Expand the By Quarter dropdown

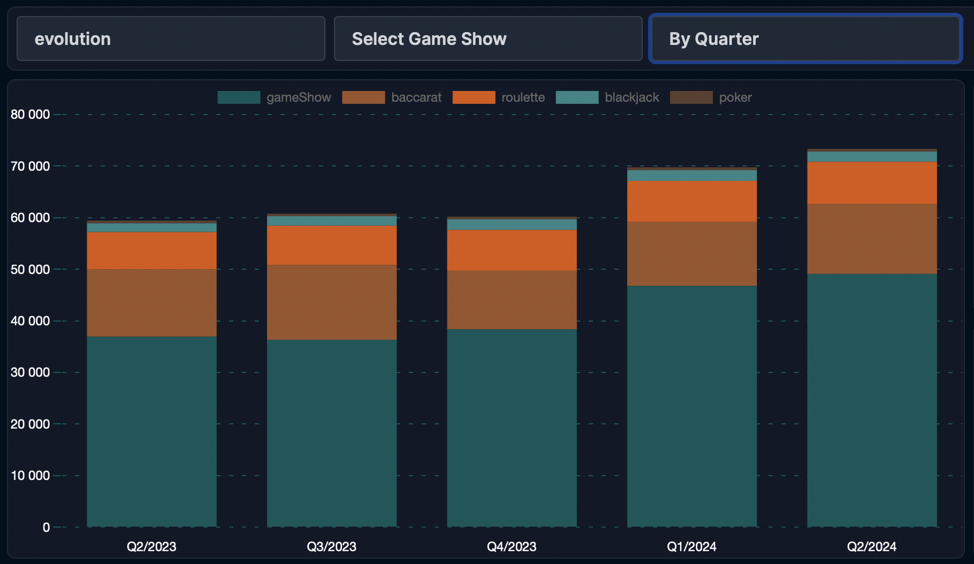click(x=805, y=39)
